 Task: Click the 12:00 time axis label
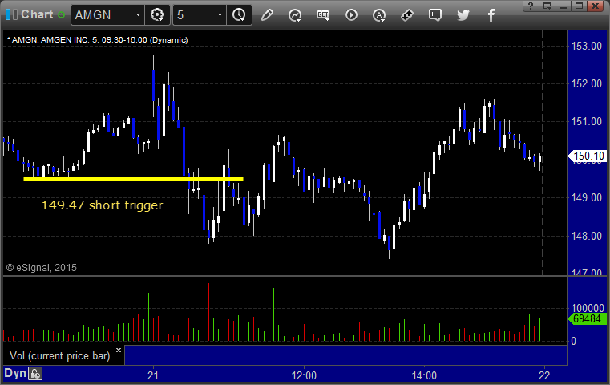(304, 375)
